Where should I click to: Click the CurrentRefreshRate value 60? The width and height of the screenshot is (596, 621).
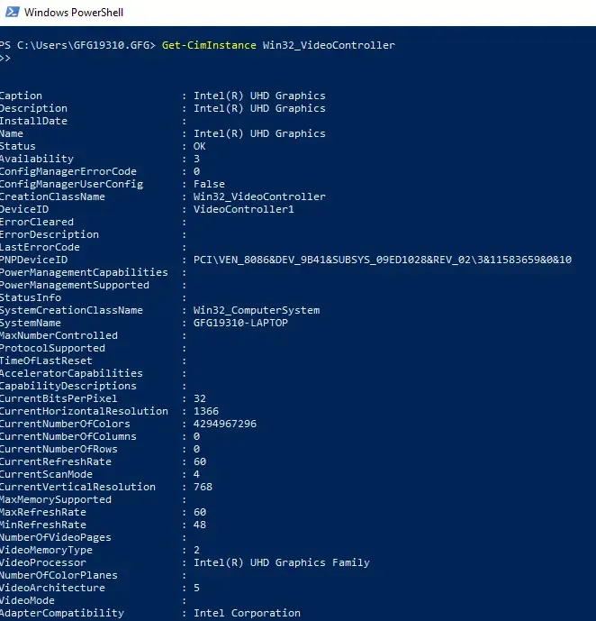click(x=199, y=461)
